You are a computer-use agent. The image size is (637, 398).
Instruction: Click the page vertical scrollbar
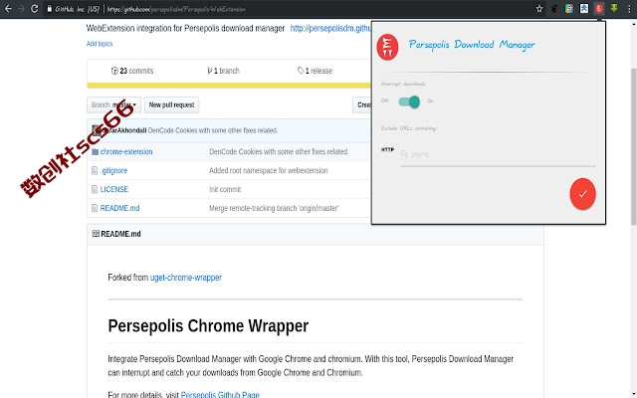(x=633, y=146)
